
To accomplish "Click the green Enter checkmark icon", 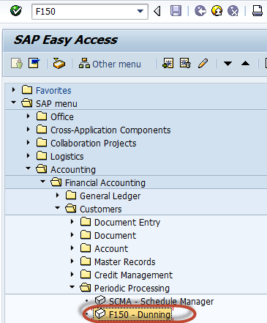I will 16,11.
